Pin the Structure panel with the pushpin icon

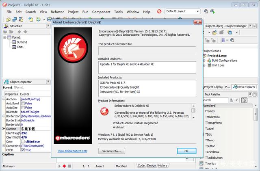pos(48,26)
